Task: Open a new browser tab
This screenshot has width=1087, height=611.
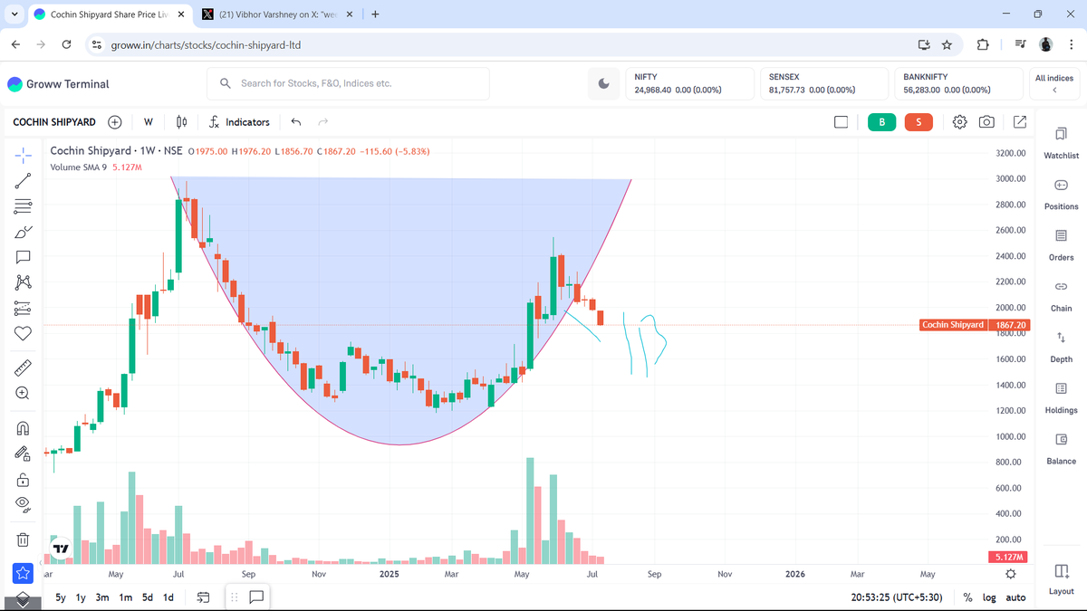Action: coord(375,14)
